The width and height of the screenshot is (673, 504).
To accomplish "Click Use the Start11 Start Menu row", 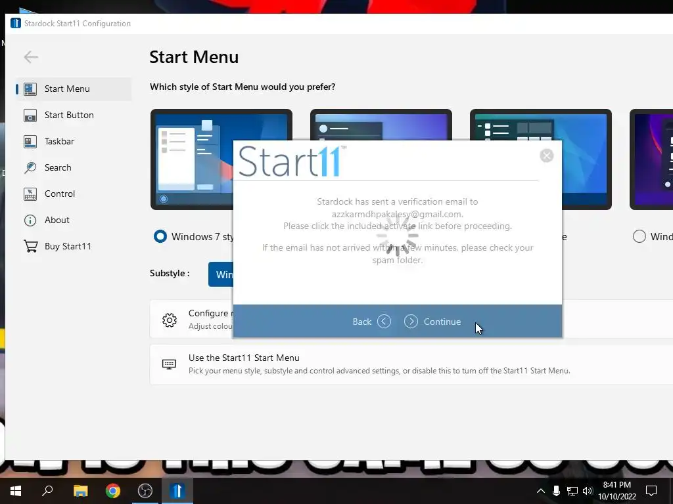I will click(x=411, y=364).
